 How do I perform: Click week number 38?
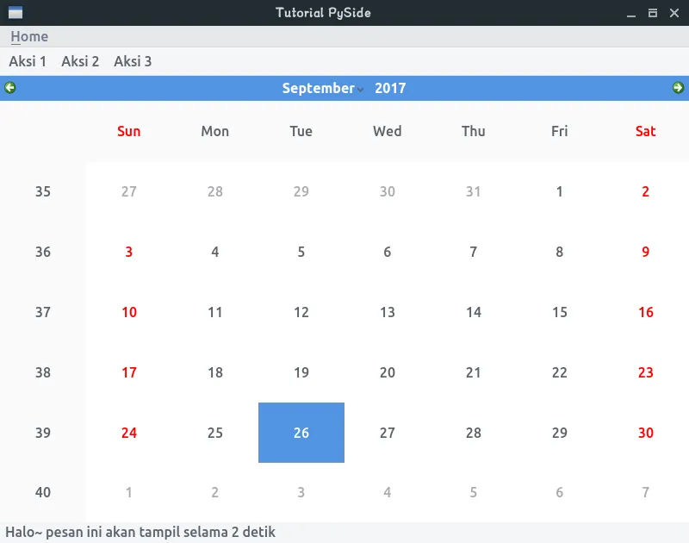tap(43, 372)
